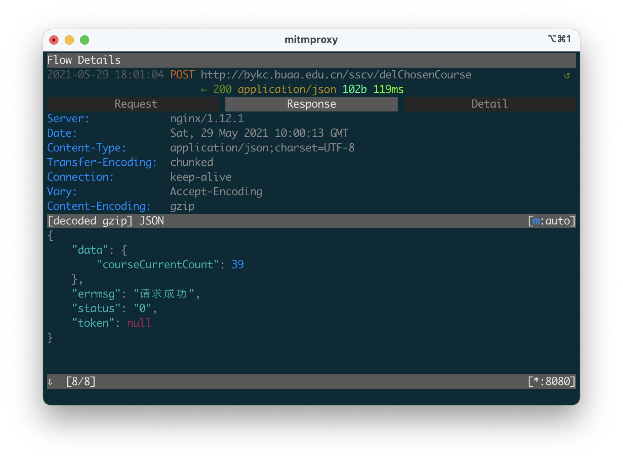Click the application/json response type in summary line
This screenshot has width=623, height=462.
coord(287,90)
